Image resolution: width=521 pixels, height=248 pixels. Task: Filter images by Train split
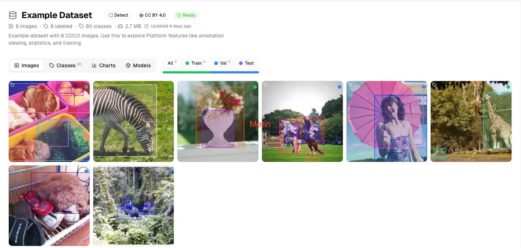click(195, 63)
